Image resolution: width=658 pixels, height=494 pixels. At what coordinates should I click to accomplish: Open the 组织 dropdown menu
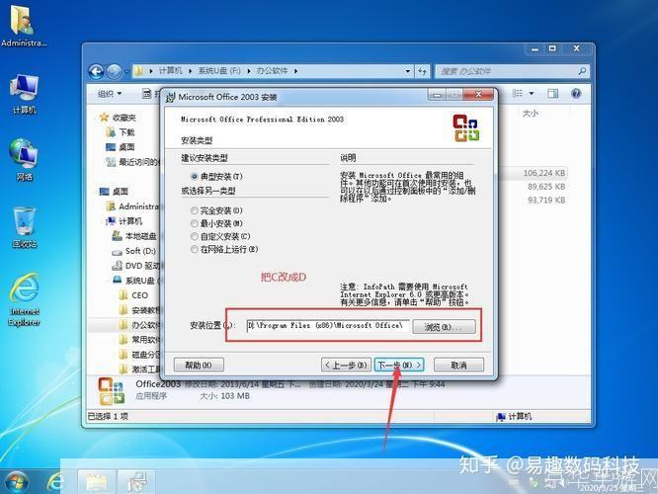(110, 94)
